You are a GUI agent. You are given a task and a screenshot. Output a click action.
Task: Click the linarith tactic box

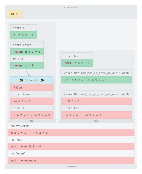pyautogui.click(x=32, y=80)
